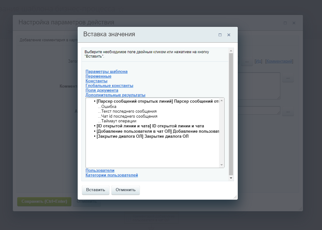Maximize the Вставка значения dialog

(x=220, y=35)
